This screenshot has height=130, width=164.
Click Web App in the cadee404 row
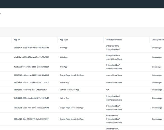pos(64,48)
